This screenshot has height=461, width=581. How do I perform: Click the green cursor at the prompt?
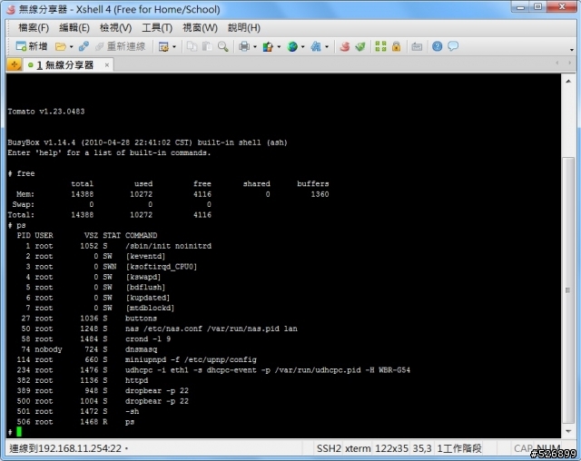[x=19, y=432]
